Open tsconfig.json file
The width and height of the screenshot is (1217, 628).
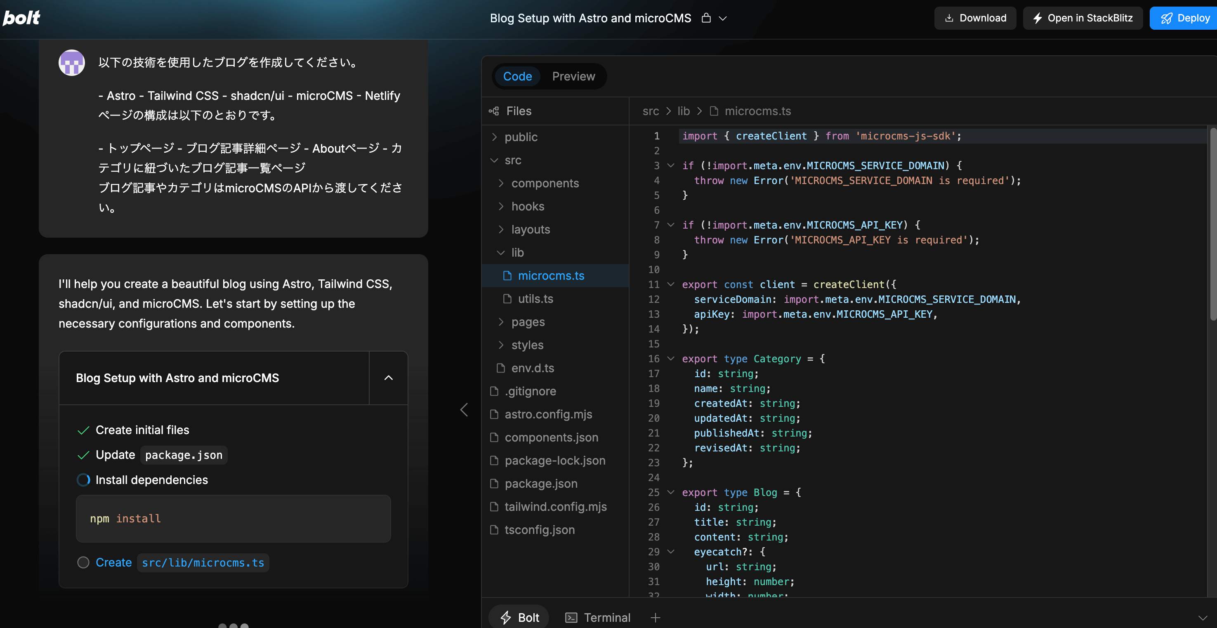[555, 530]
